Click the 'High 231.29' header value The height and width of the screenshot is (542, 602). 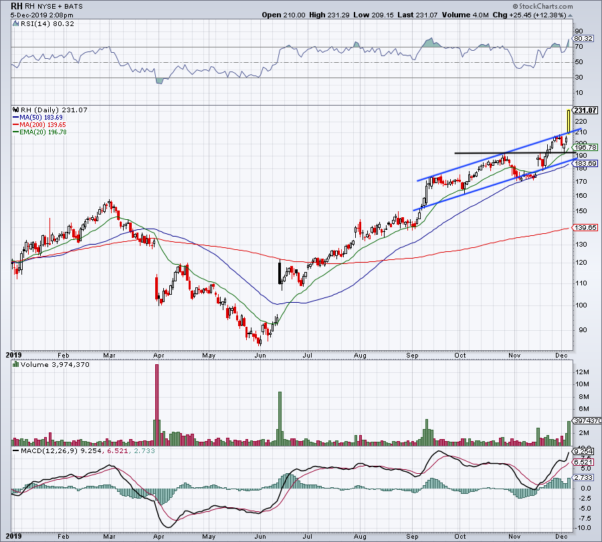pos(329,15)
